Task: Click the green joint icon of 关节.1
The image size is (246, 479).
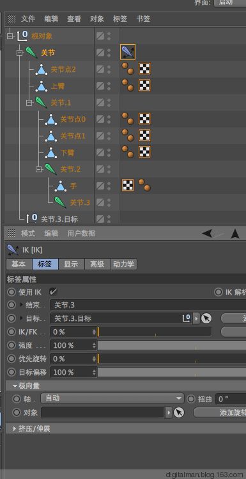Action: pos(41,102)
